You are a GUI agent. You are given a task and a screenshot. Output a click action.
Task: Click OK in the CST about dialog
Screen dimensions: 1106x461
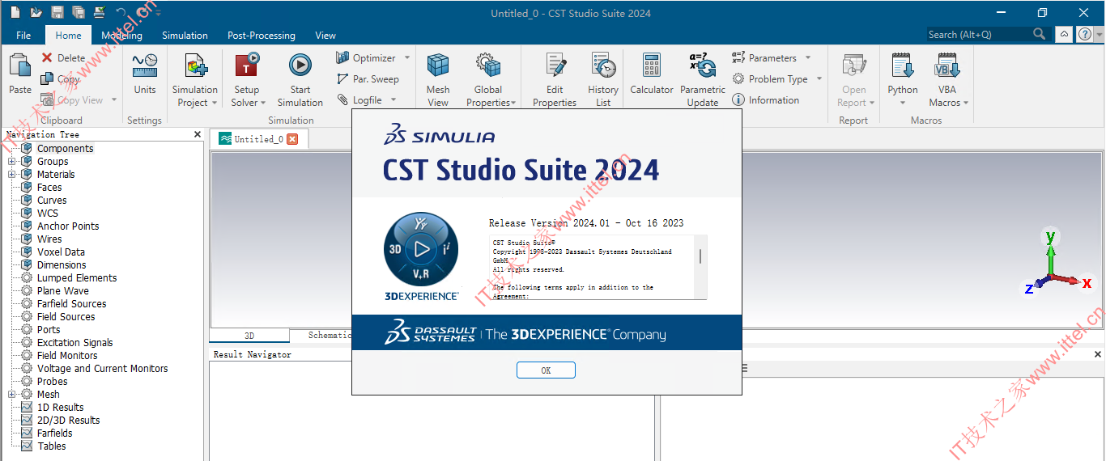pos(546,370)
